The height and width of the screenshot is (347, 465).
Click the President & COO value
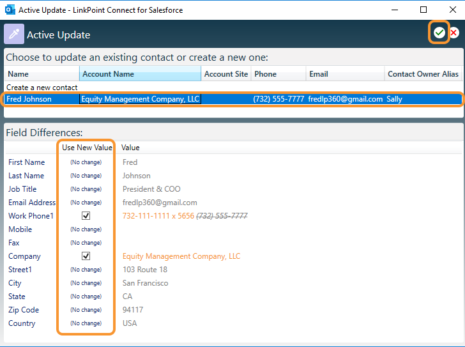click(151, 189)
